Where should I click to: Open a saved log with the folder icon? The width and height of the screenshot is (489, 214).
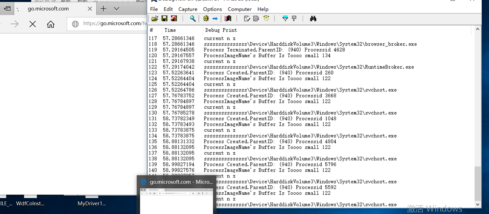tap(155, 19)
